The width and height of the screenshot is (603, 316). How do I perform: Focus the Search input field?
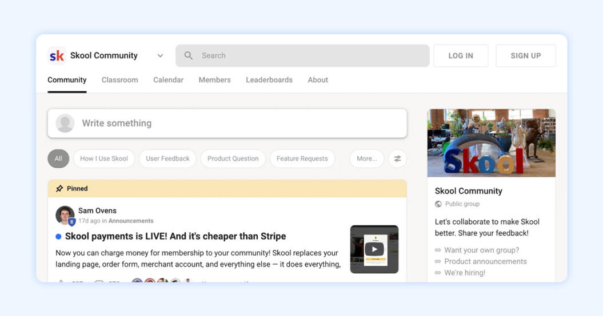[x=302, y=56]
